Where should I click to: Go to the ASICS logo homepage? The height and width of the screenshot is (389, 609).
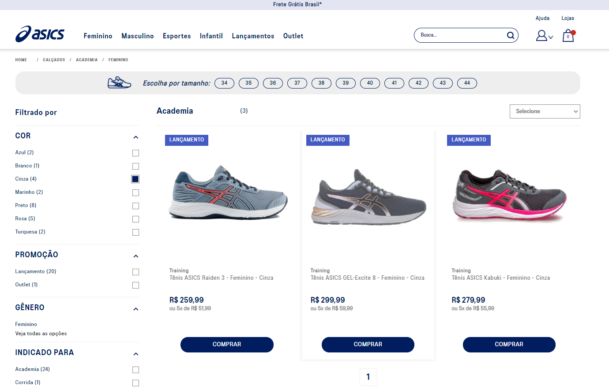tap(40, 34)
